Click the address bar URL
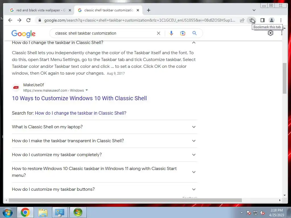 140,20
